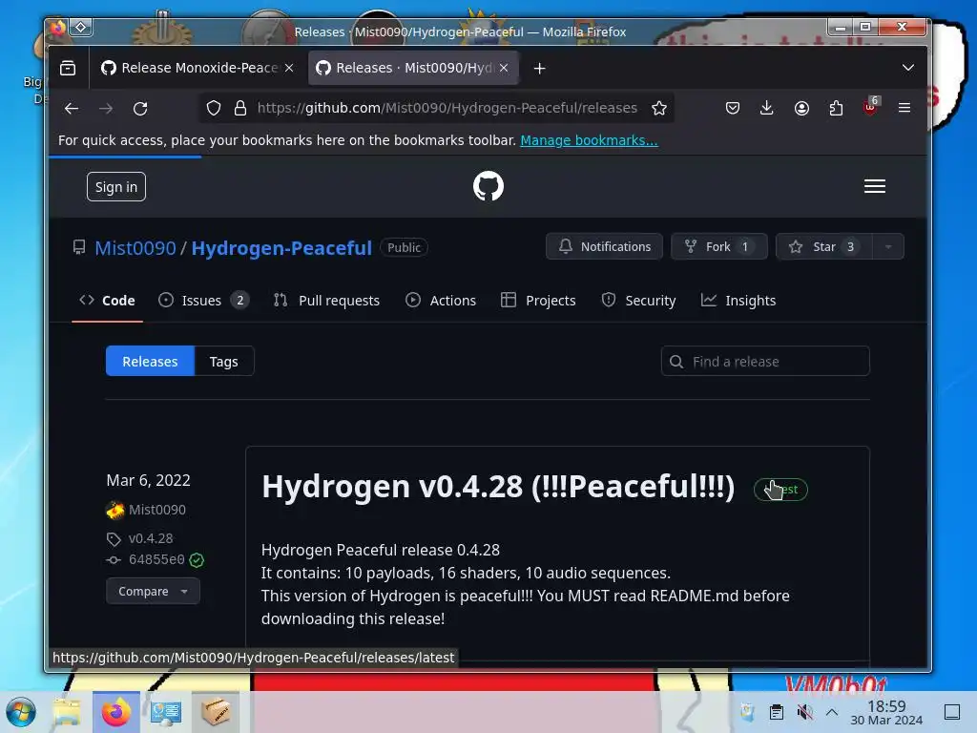Image resolution: width=977 pixels, height=733 pixels.
Task: Open the extensions puzzle icon
Action: click(x=836, y=109)
